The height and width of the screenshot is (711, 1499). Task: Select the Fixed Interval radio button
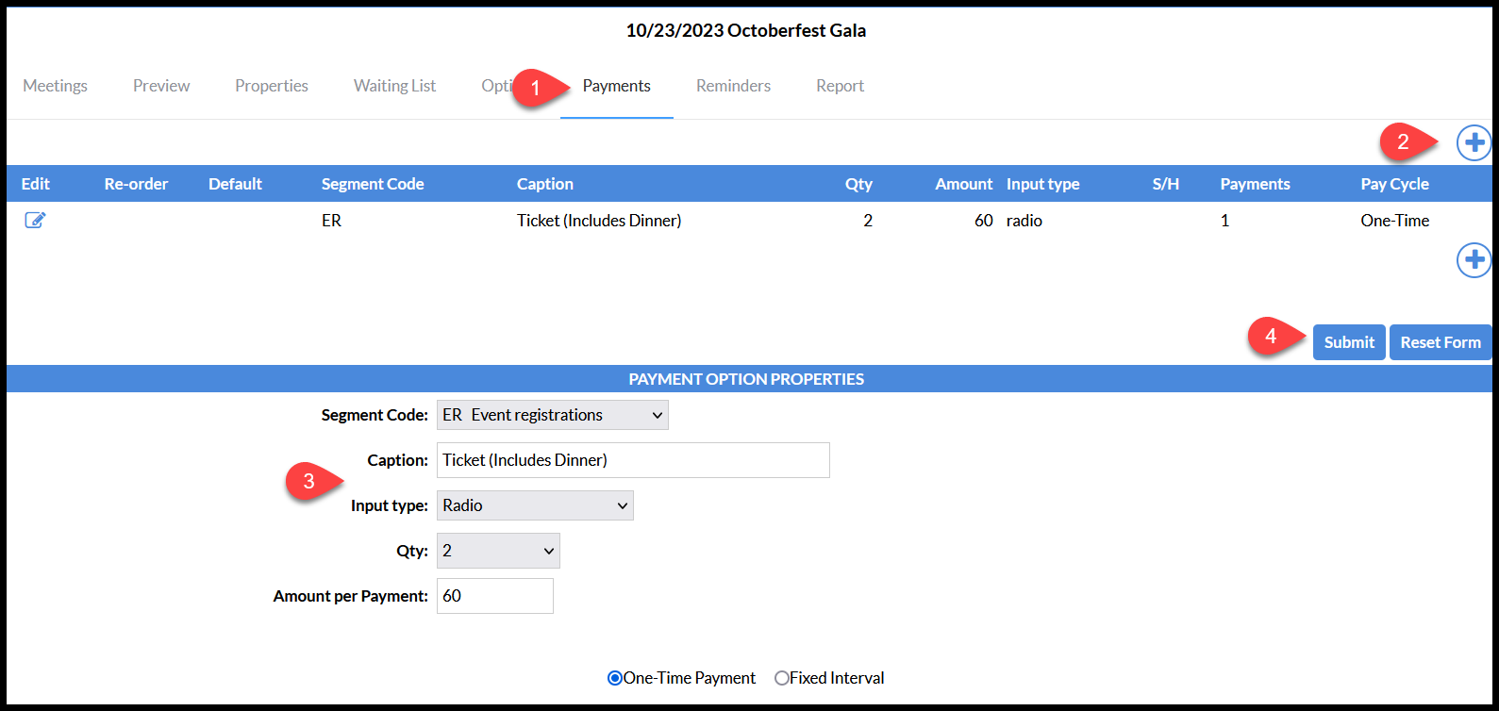click(781, 678)
